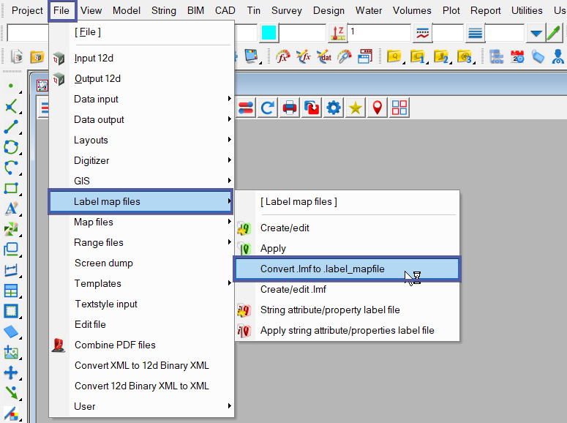The image size is (567, 423).
Task: Open the Utilities menu
Action: point(527,10)
